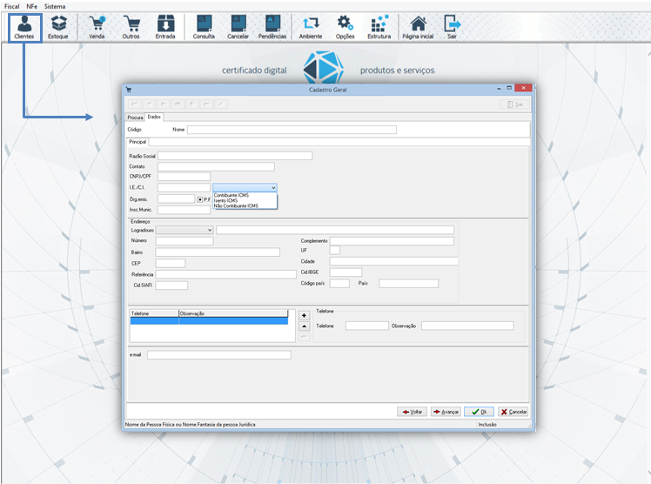651x484 pixels.
Task: Click the remove phone minus button
Action: coord(304,337)
